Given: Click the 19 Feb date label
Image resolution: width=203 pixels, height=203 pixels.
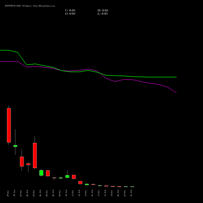Looking at the screenshot, I should pyautogui.click(x=112, y=193).
